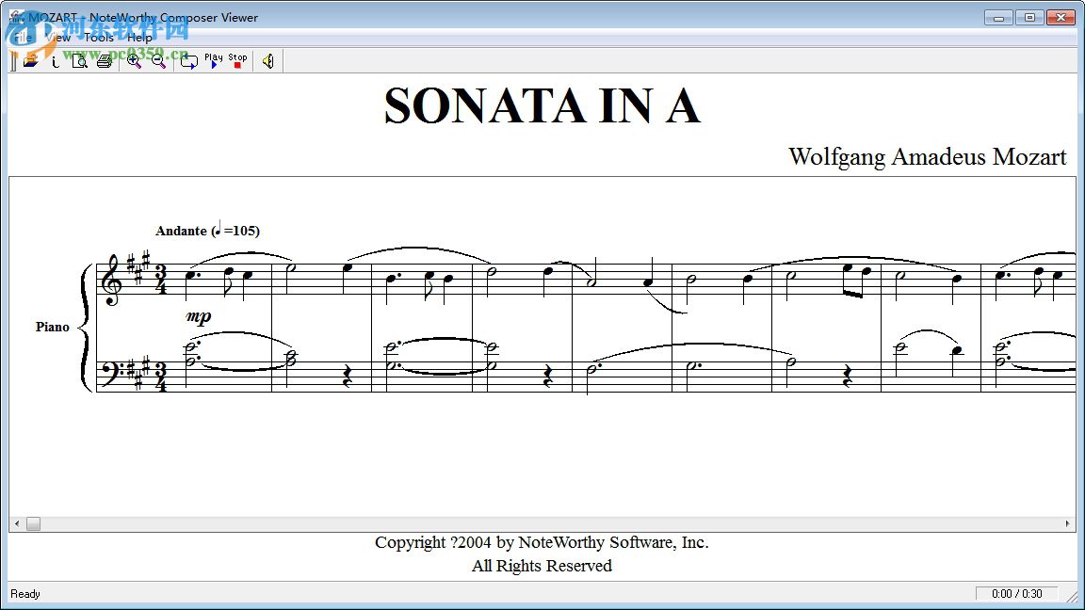Check playback time display 0:00 / 0:30

click(x=1017, y=594)
